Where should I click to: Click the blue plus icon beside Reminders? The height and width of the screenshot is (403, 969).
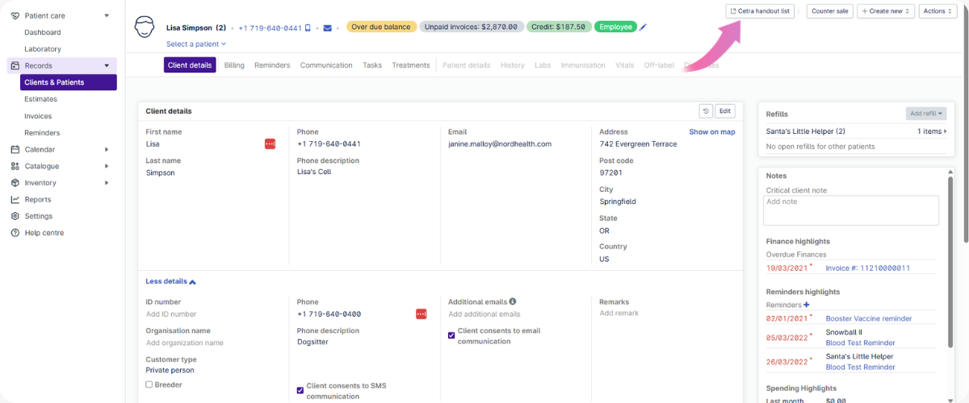click(807, 305)
